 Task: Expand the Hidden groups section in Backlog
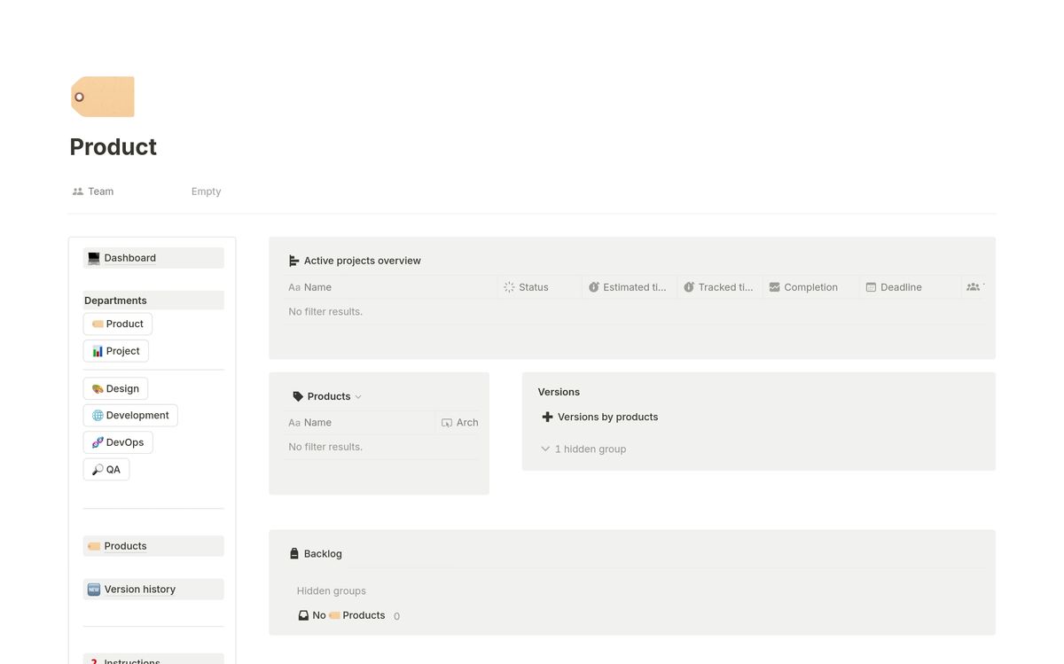coord(331,591)
